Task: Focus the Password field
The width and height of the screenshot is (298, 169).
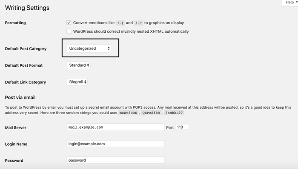Action: (x=115, y=160)
